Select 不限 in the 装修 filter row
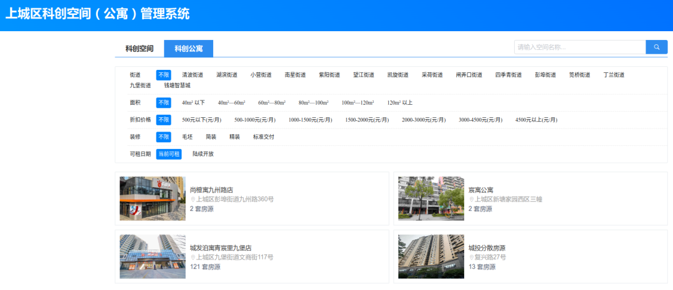This screenshot has height=290, width=673. pyautogui.click(x=163, y=137)
